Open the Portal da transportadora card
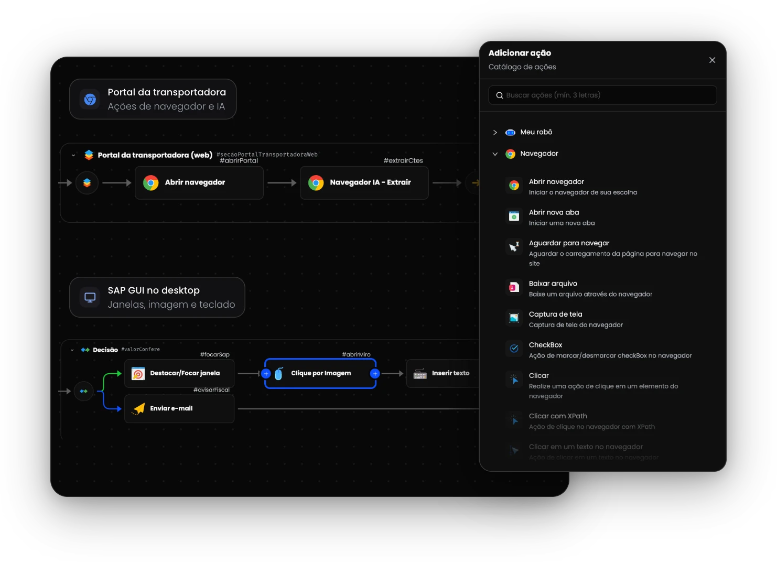The image size is (777, 563). 153,99
